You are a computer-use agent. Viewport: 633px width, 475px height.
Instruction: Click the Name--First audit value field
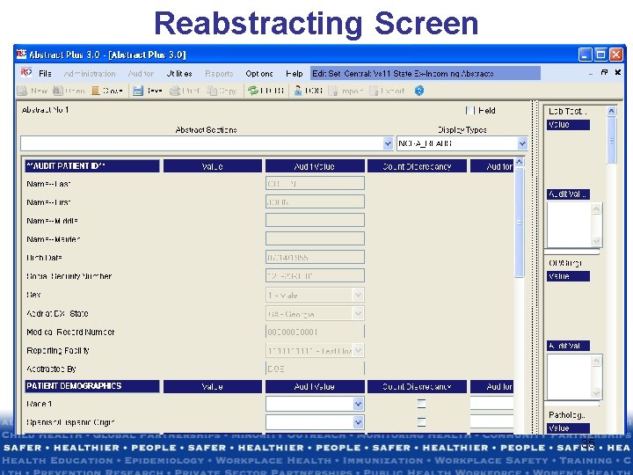(315, 201)
